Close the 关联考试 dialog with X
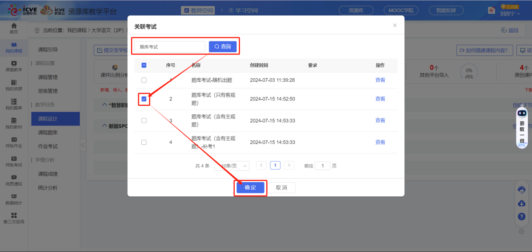This screenshot has height=252, width=532. coord(395,26)
